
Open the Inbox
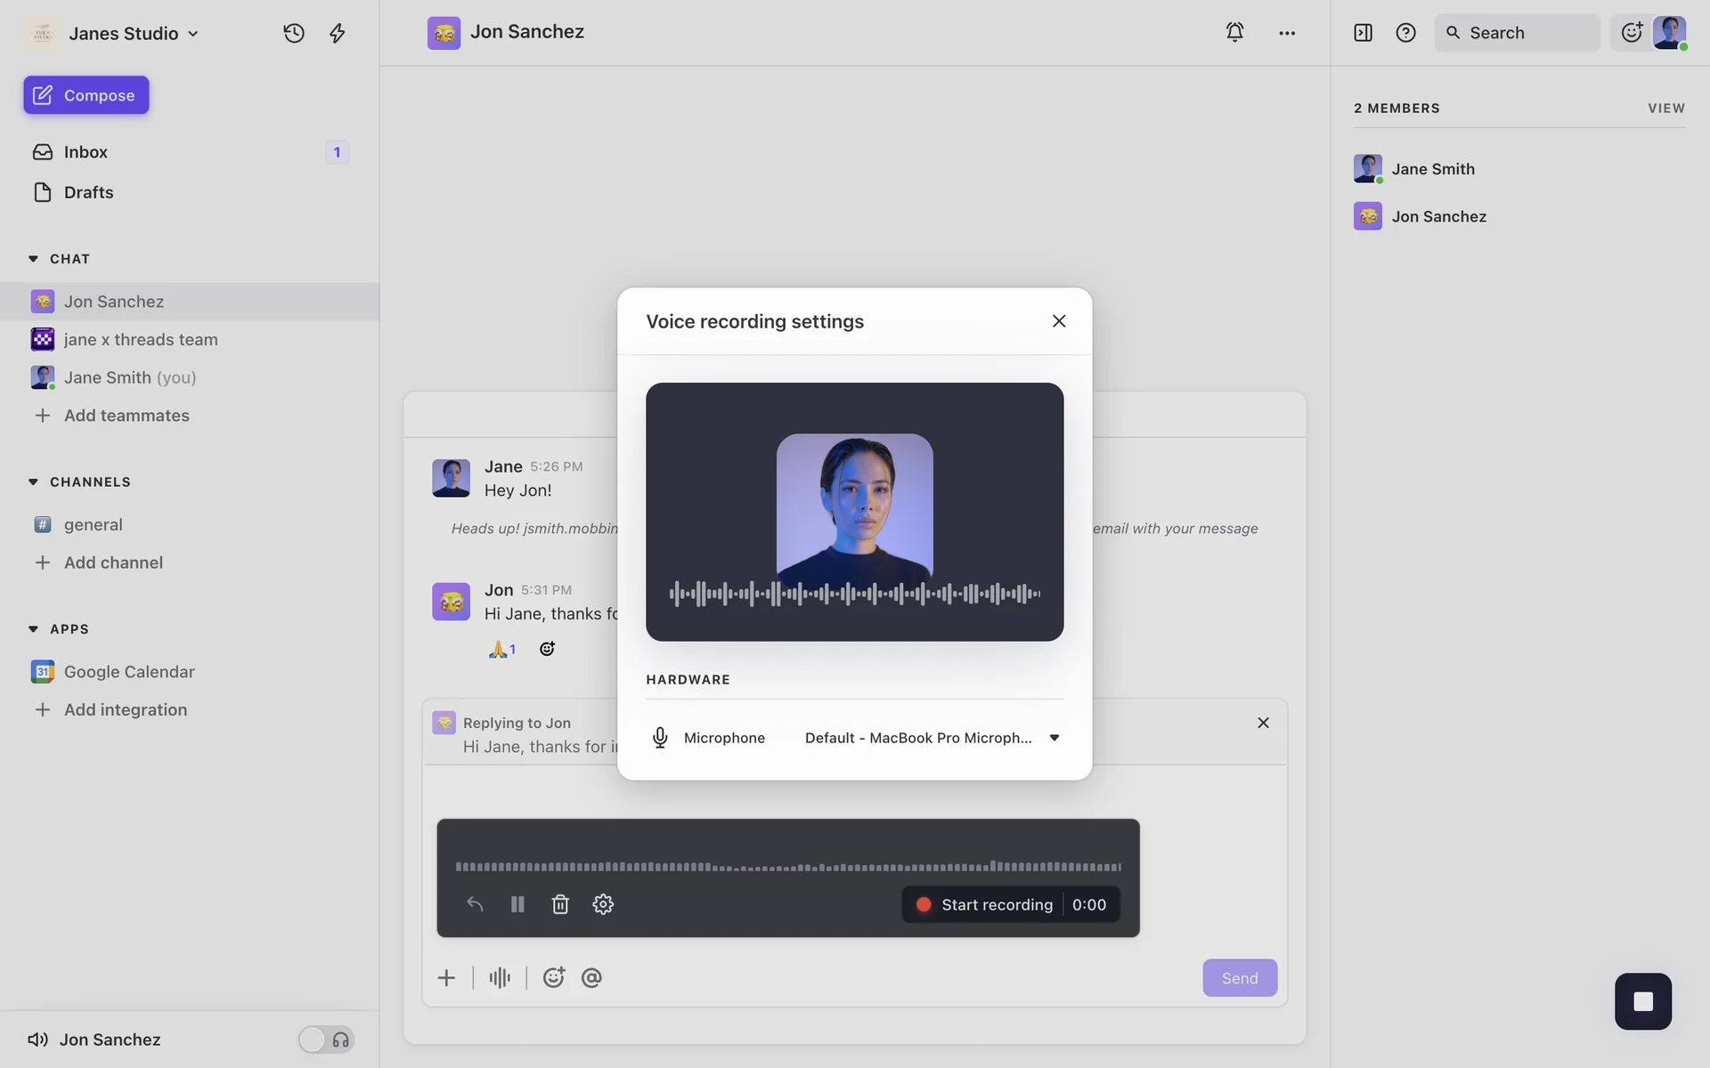[x=85, y=152]
